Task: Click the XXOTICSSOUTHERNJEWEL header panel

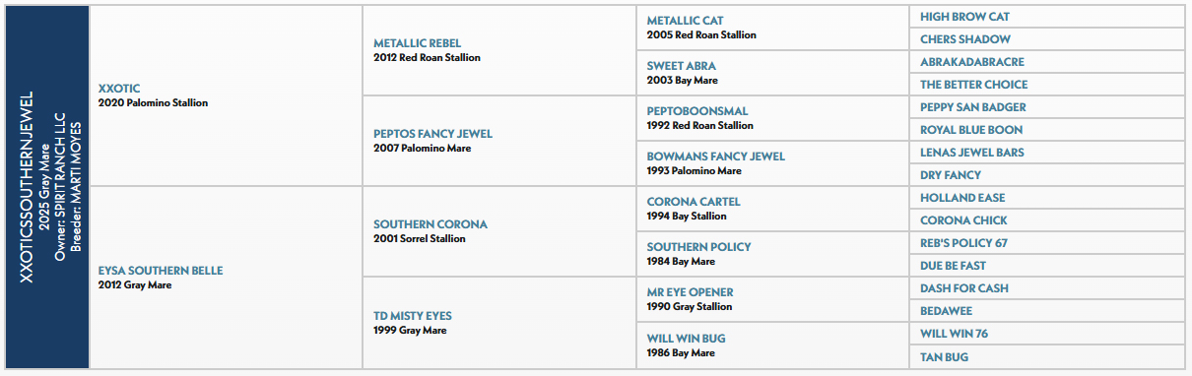Action: [x=46, y=188]
